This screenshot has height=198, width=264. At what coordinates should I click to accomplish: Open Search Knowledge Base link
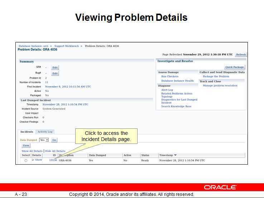(176, 107)
